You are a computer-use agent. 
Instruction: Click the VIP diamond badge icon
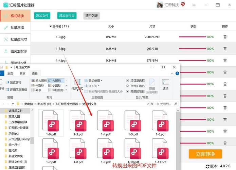(x=183, y=4)
